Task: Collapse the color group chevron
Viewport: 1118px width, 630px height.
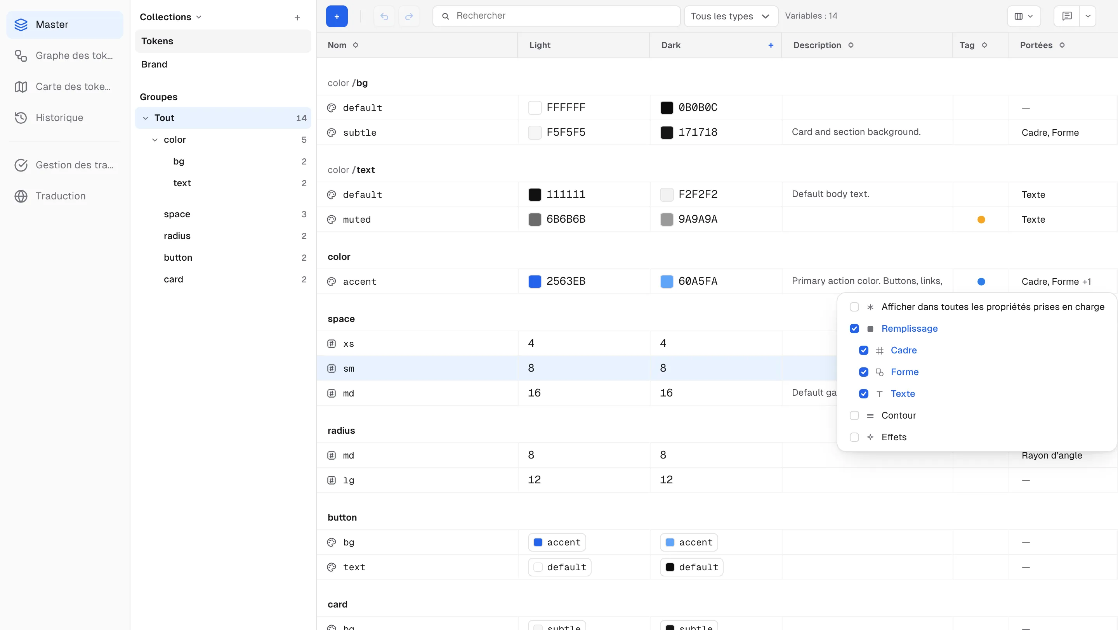Action: 155,140
